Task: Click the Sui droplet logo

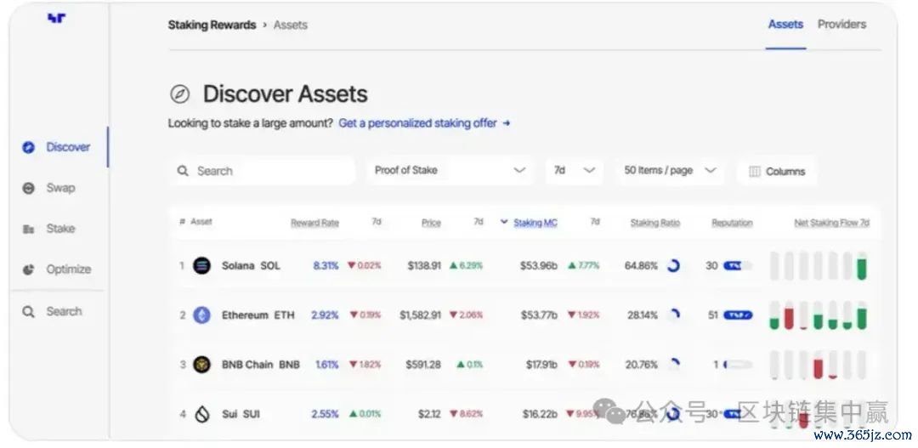Action: [x=202, y=414]
